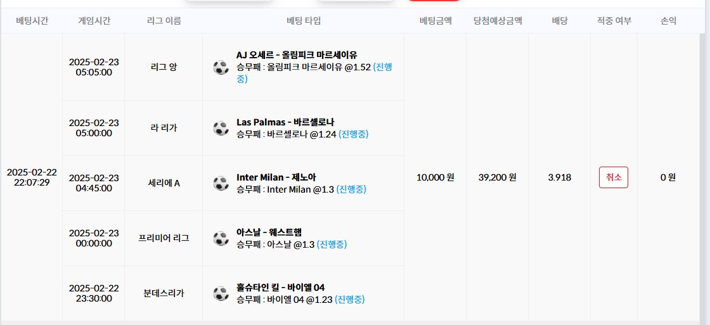Click 진행중 status on the 아스날 bet
This screenshot has width=710, height=325.
(x=332, y=245)
